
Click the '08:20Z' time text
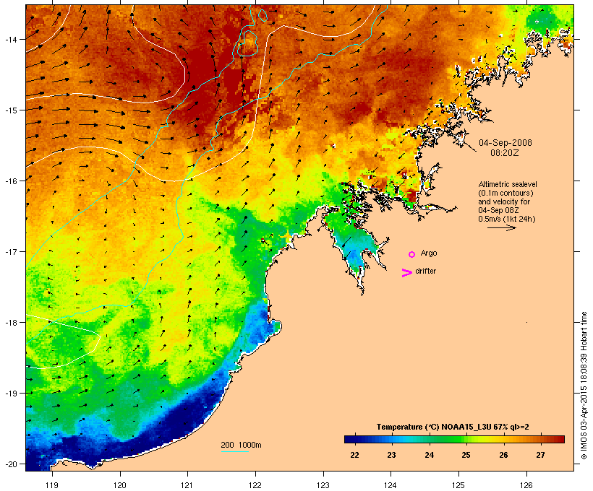[x=505, y=153]
